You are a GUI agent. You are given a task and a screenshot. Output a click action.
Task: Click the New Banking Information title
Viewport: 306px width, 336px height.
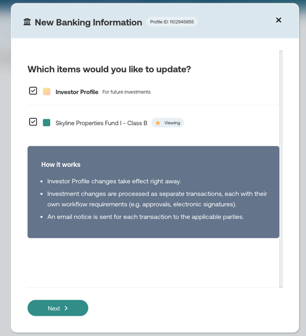89,22
